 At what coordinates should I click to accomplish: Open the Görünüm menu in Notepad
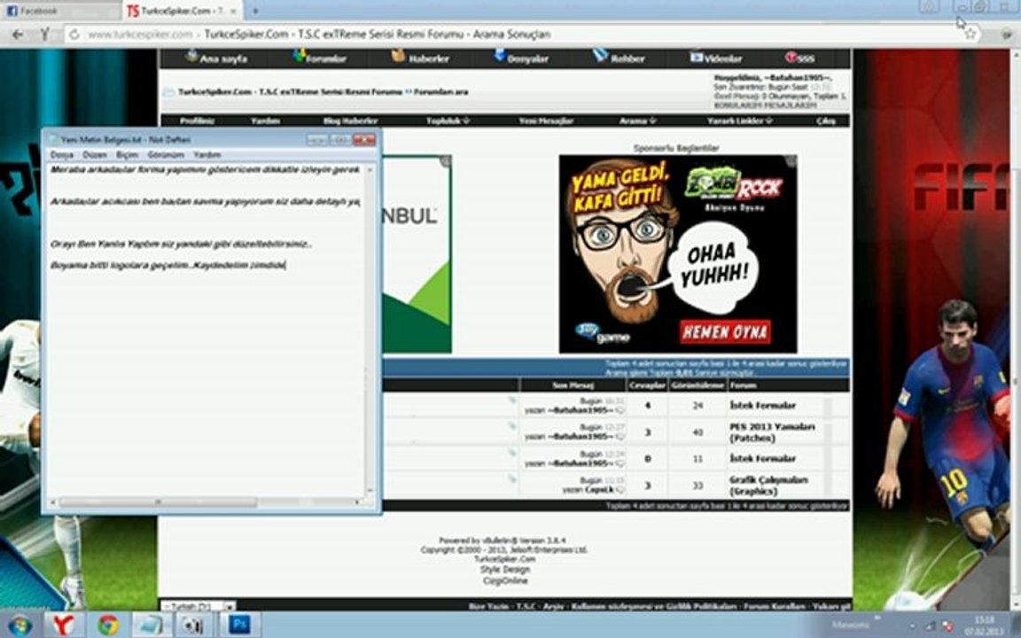tap(166, 155)
